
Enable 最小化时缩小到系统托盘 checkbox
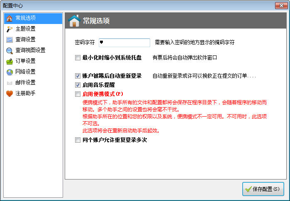pyautogui.click(x=78, y=58)
